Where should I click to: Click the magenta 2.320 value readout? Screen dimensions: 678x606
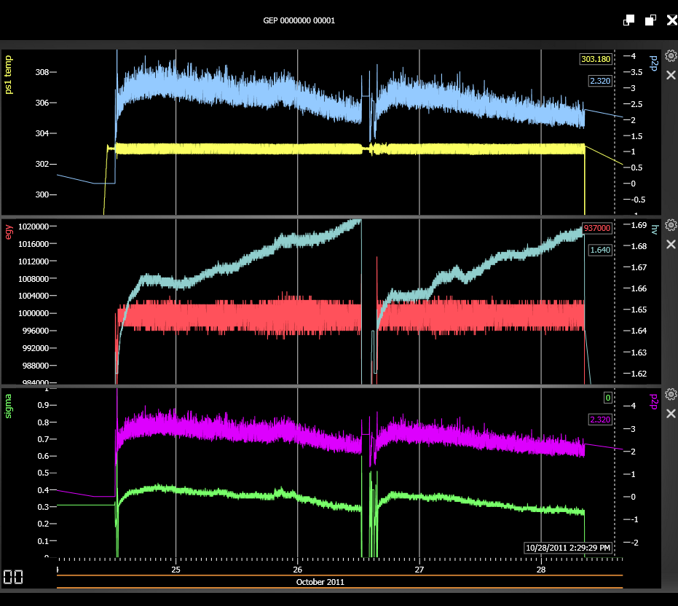click(601, 420)
